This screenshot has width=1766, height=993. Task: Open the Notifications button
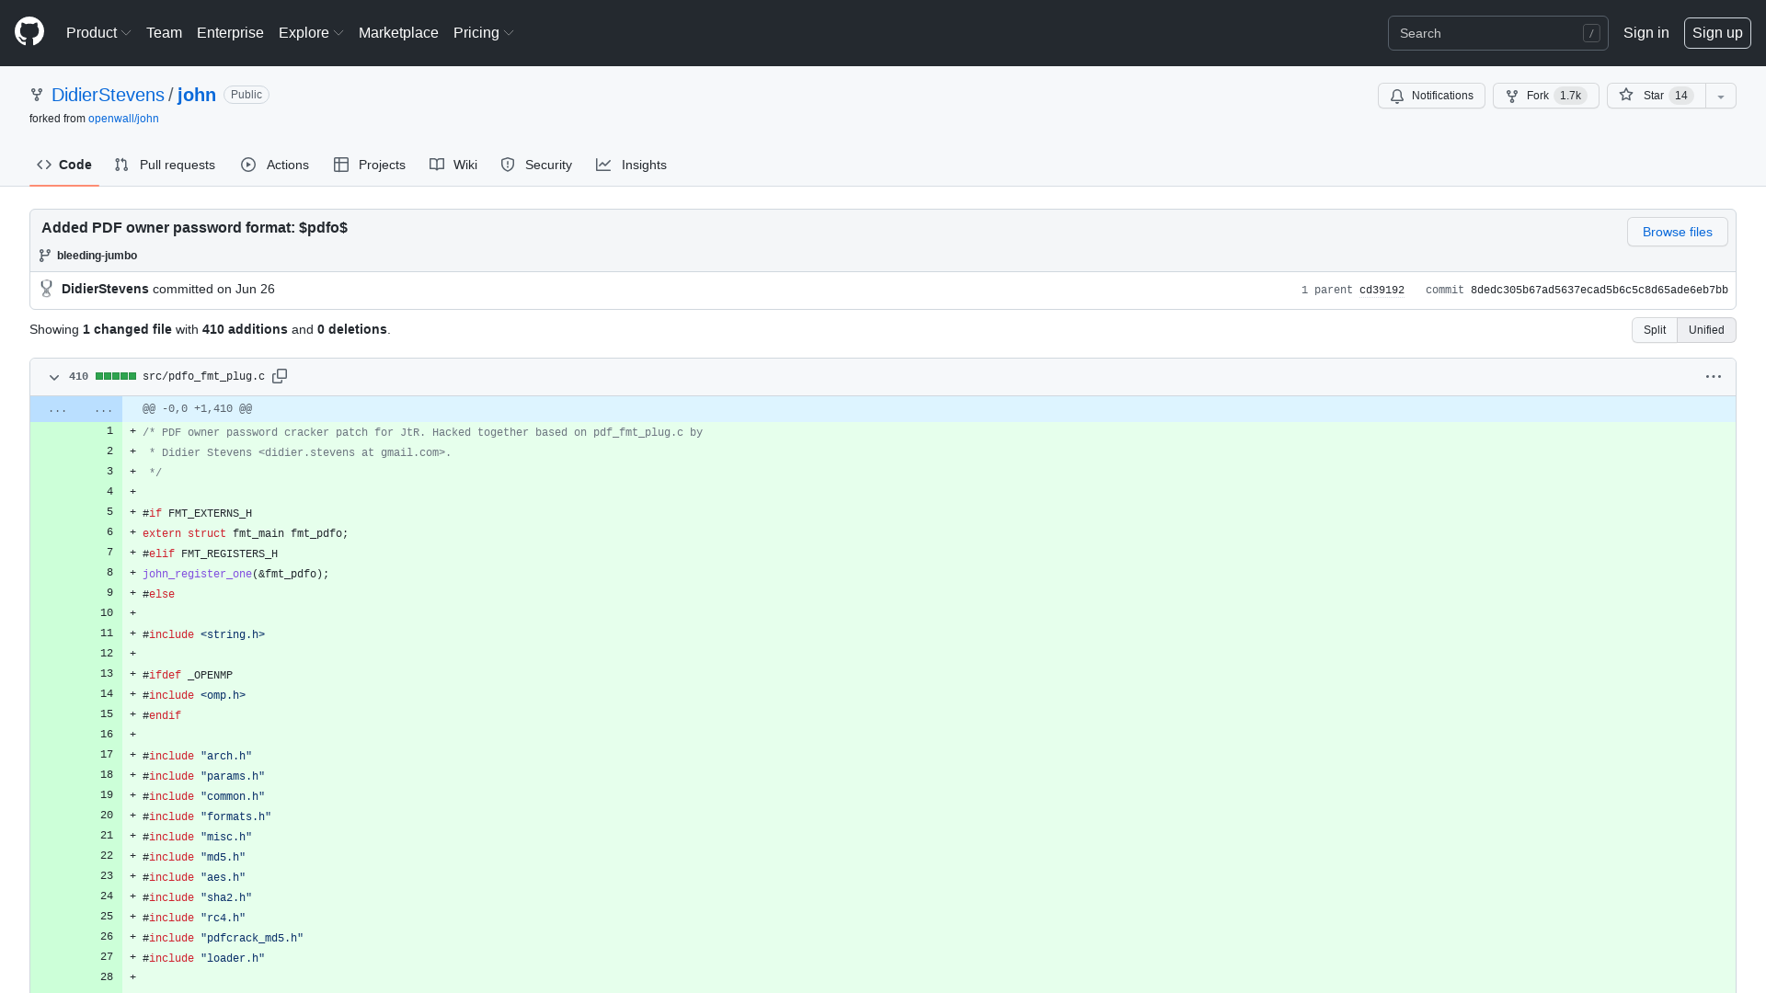(1431, 96)
